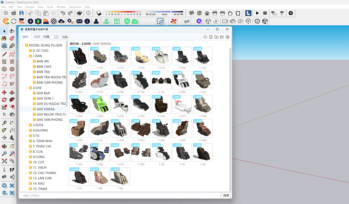Open asset library settings gear icon

[228, 37]
